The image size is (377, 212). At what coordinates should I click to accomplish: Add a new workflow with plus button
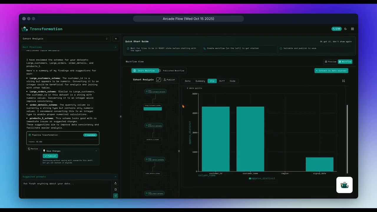(x=116, y=39)
